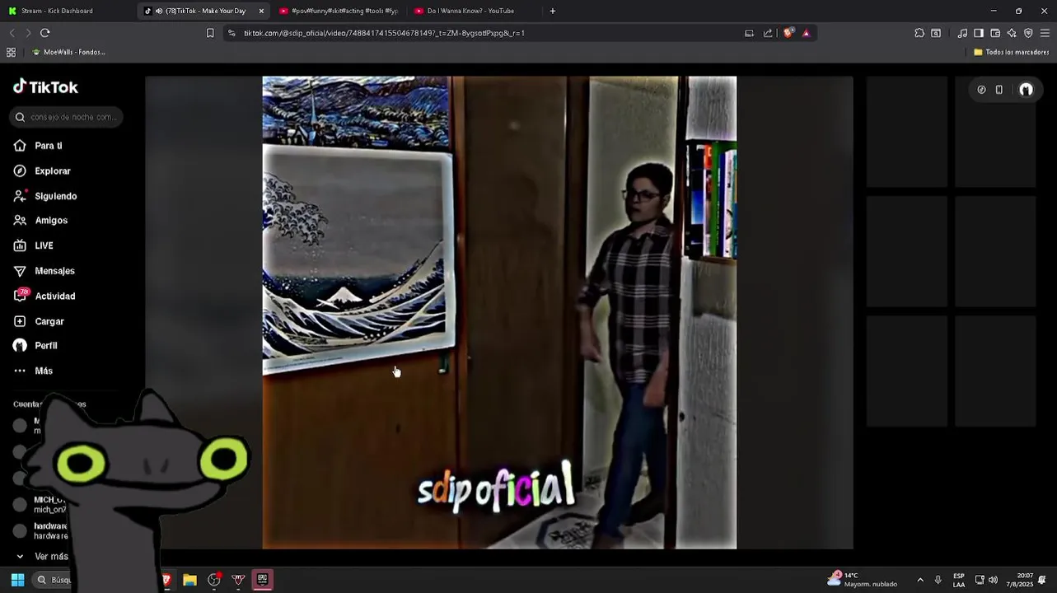1057x593 pixels.
Task: Open the Cargar upload page
Action: 39,321
